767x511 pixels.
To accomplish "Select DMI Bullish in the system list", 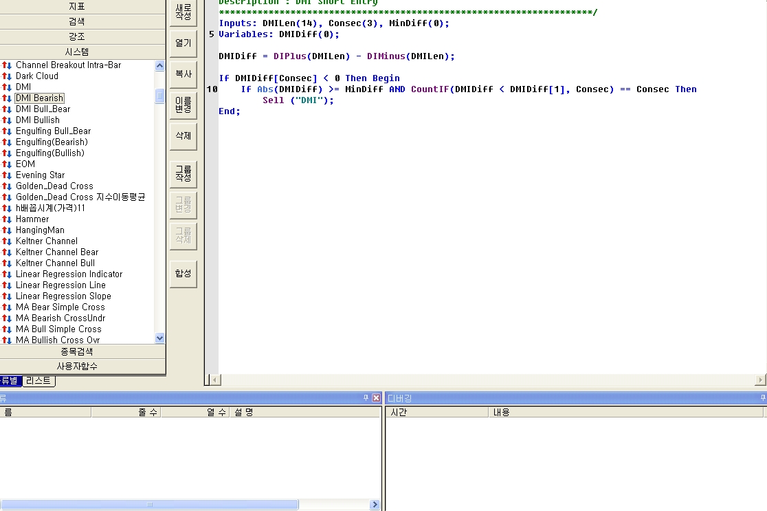I will pyautogui.click(x=38, y=120).
